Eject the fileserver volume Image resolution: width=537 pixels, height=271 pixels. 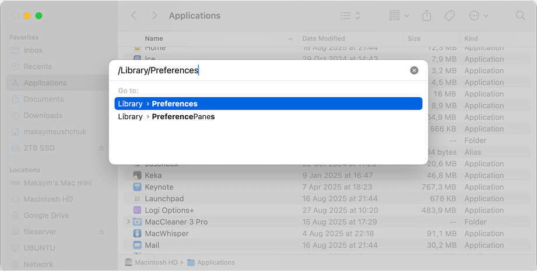click(101, 231)
